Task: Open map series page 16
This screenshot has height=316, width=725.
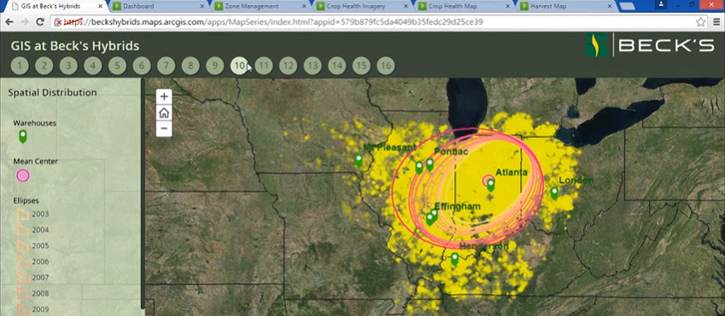Action: click(386, 66)
